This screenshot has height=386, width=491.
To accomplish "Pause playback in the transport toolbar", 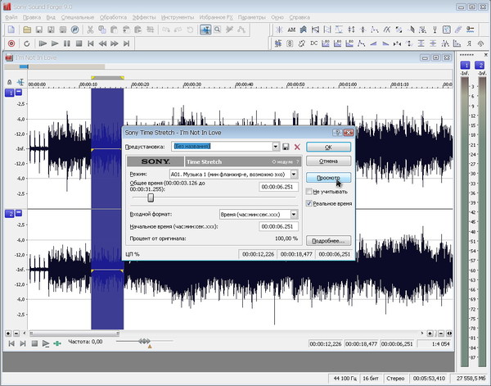I will coord(67,43).
